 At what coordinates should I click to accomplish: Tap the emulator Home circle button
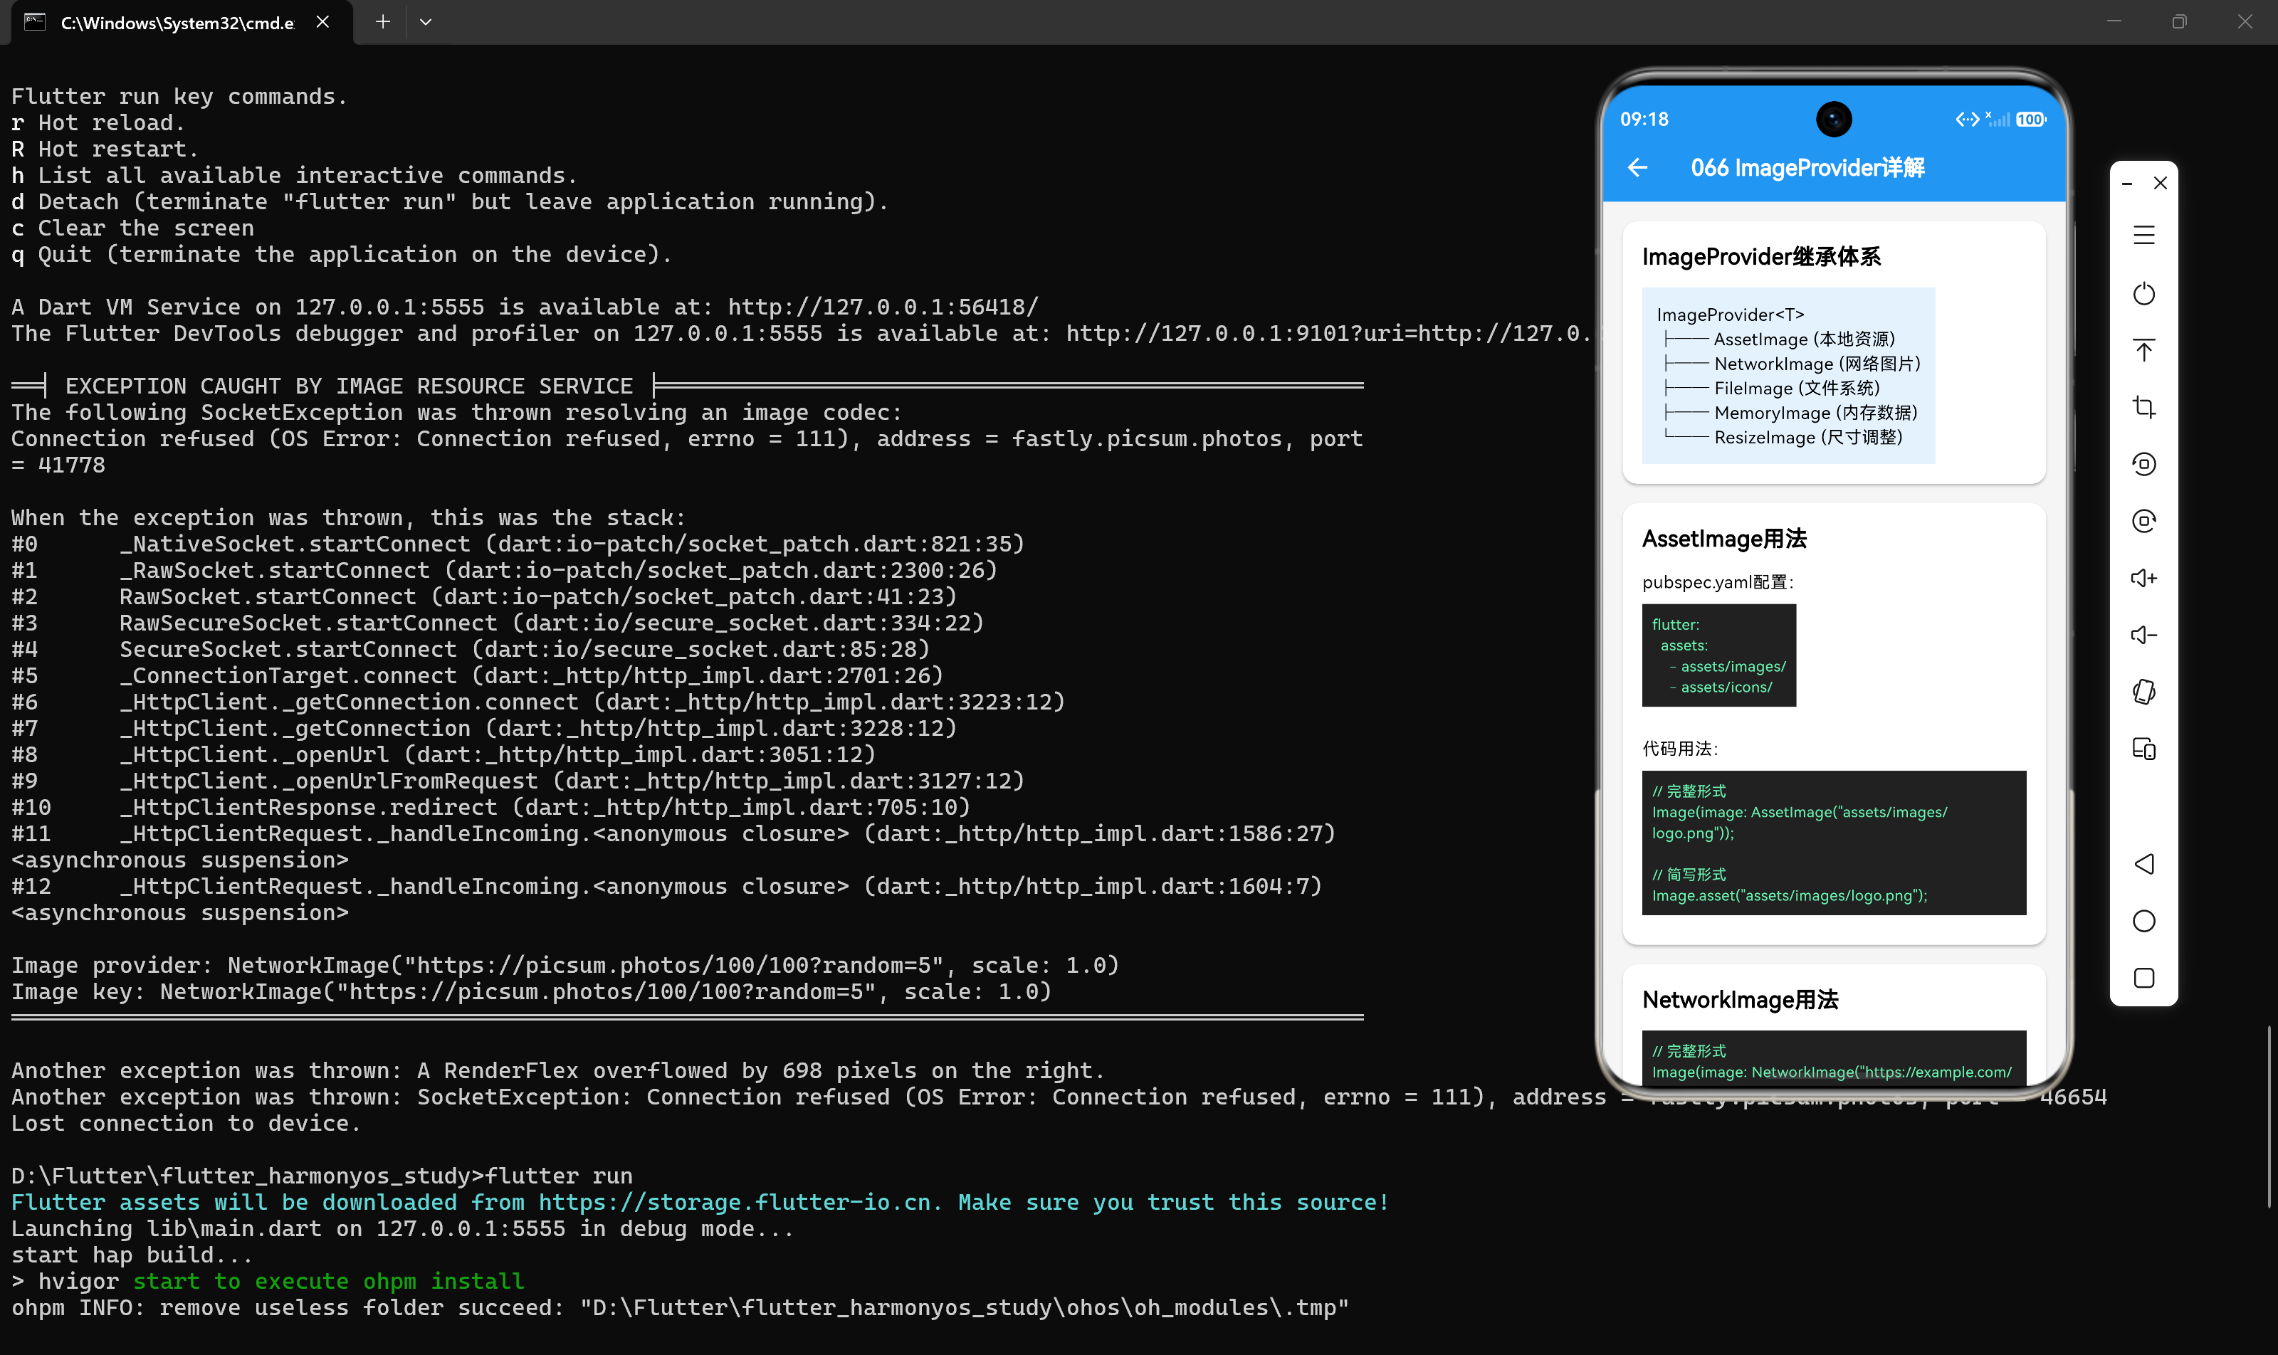coord(2143,920)
